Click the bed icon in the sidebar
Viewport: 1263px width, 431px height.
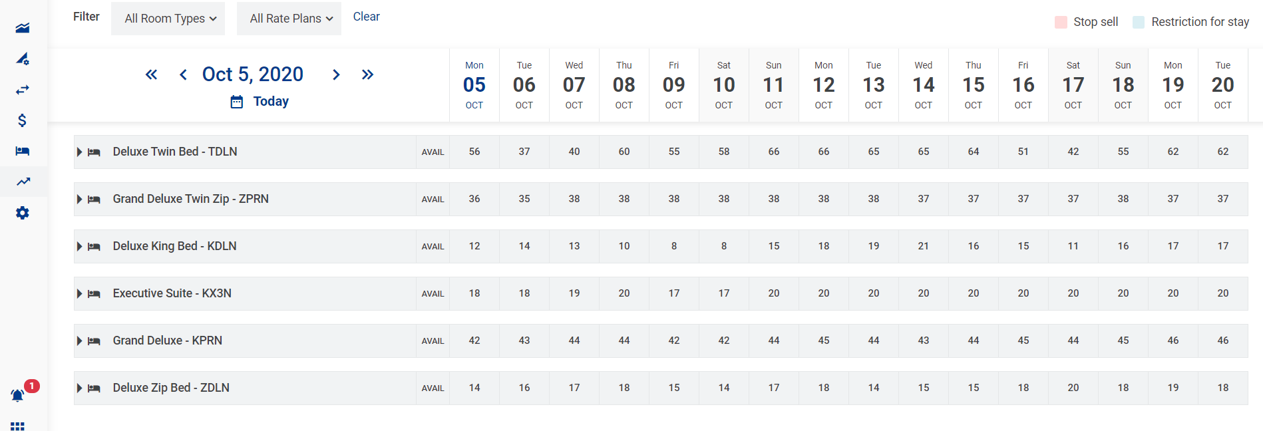tap(23, 151)
